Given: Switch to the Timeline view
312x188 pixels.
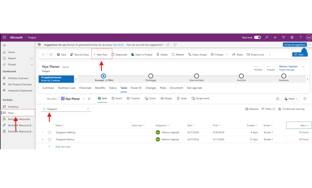Looking at the screenshot, I should click(x=133, y=98).
